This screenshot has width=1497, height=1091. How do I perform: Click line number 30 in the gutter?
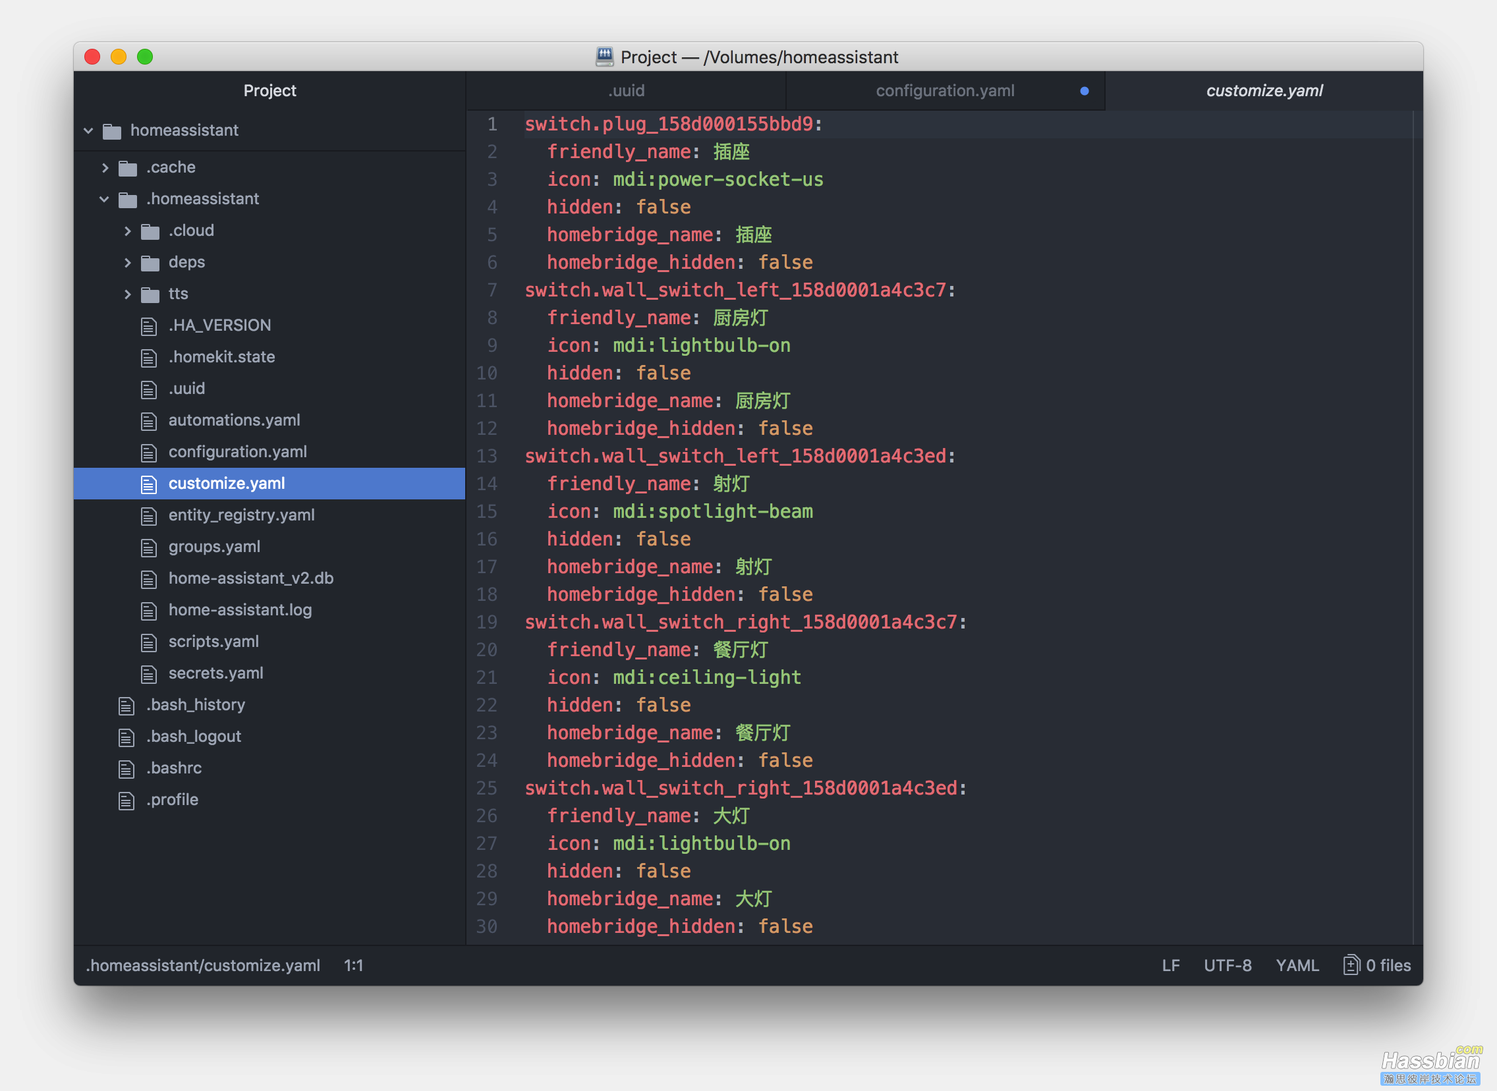pos(487,926)
